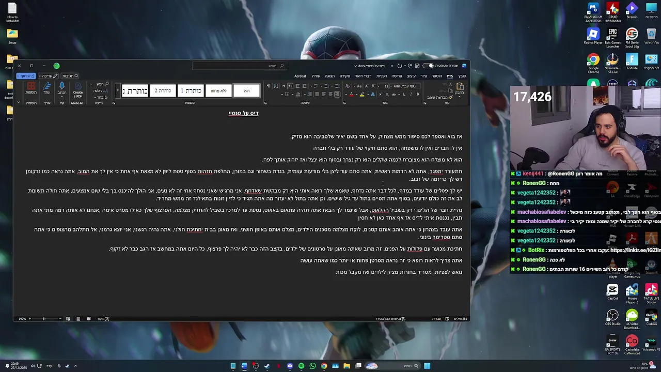Switch to the סקירה Review tab
661x372 pixels.
click(x=344, y=76)
